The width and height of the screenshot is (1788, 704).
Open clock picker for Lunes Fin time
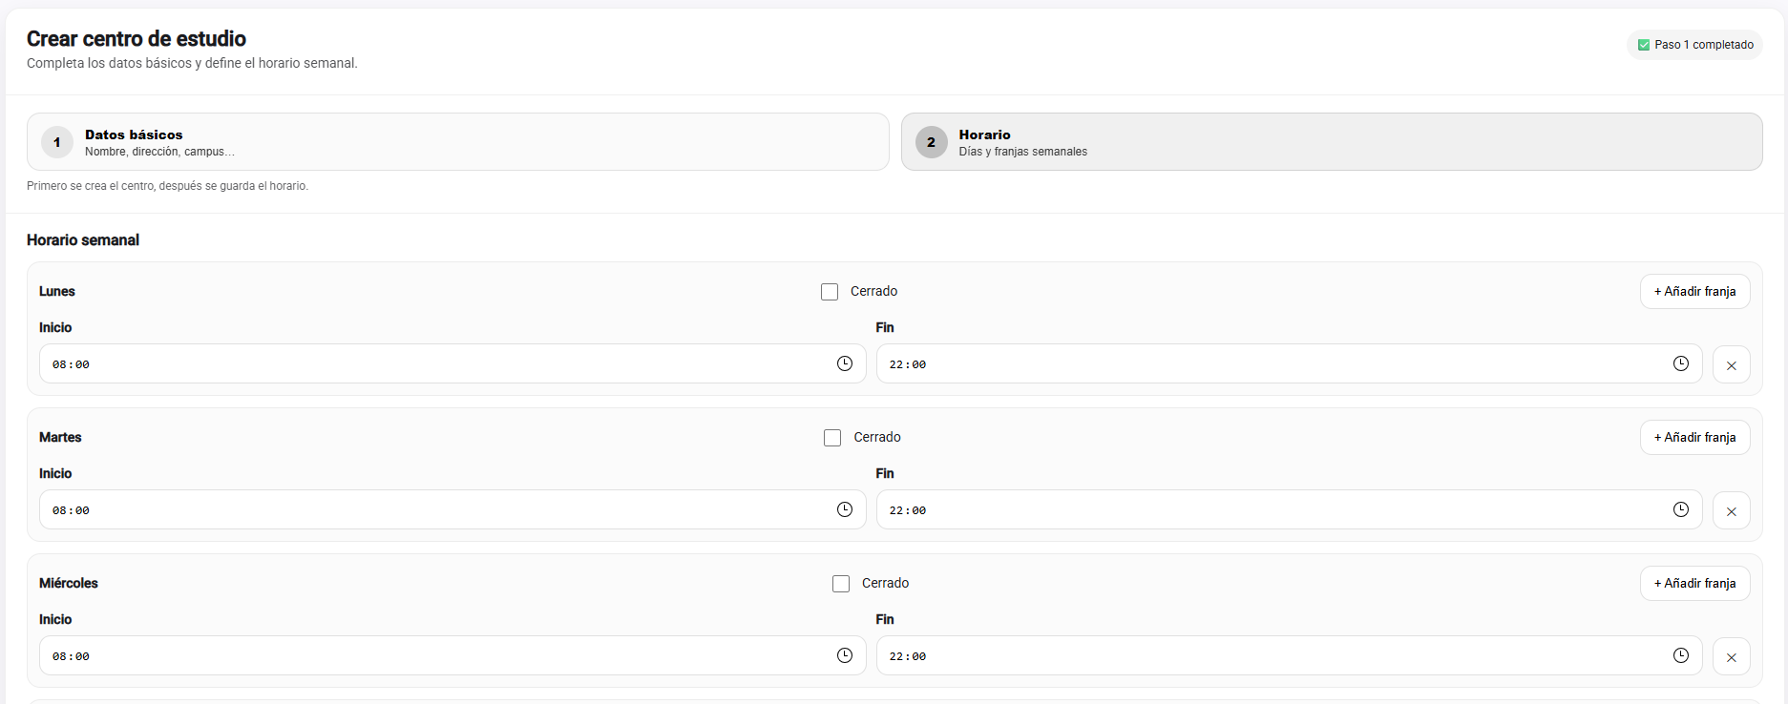pyautogui.click(x=1681, y=363)
